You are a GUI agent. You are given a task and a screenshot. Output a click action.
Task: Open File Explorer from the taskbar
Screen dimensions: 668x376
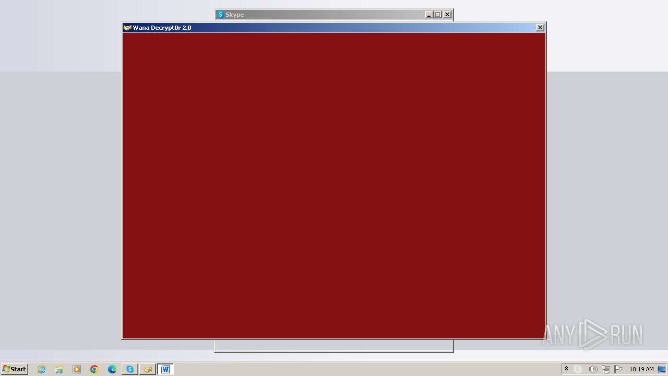(59, 369)
